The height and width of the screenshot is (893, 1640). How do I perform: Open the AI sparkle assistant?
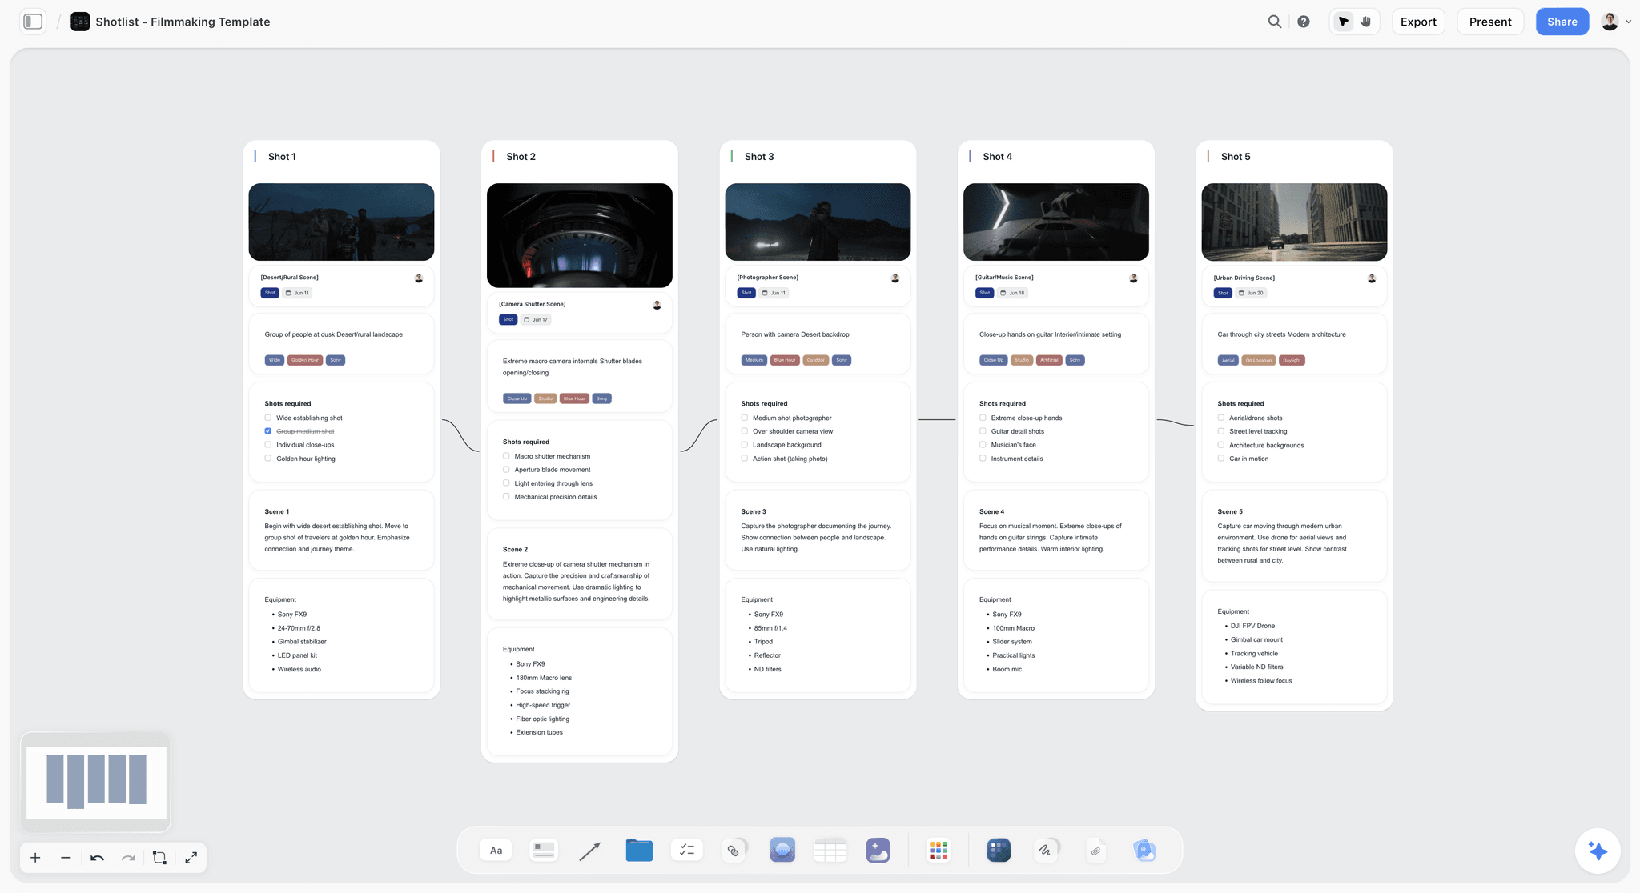(x=1598, y=851)
